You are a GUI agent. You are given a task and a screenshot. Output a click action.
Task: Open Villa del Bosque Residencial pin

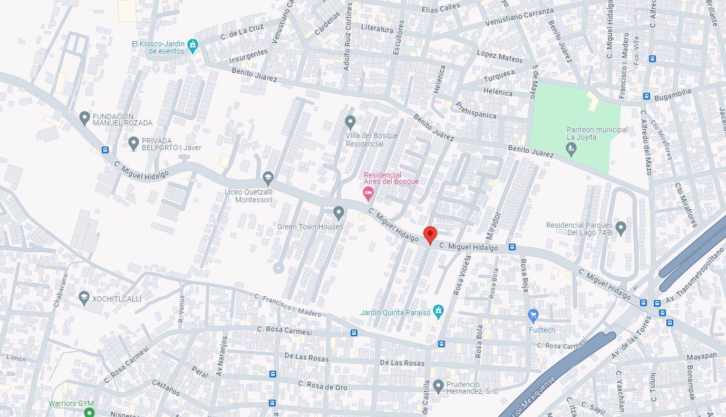coord(350,123)
